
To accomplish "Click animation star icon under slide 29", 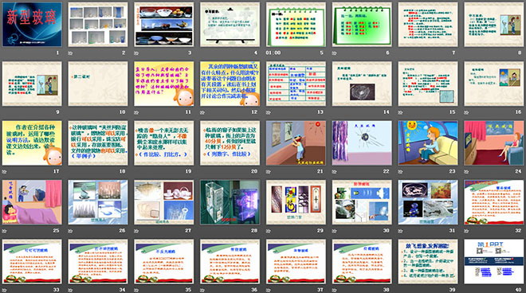I will click(269, 231).
